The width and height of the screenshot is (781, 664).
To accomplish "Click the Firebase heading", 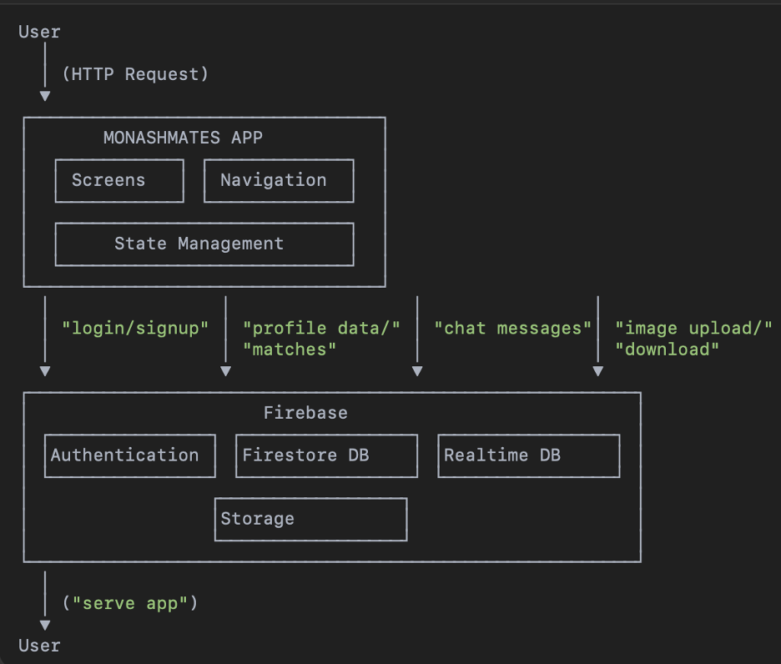I will pos(305,413).
